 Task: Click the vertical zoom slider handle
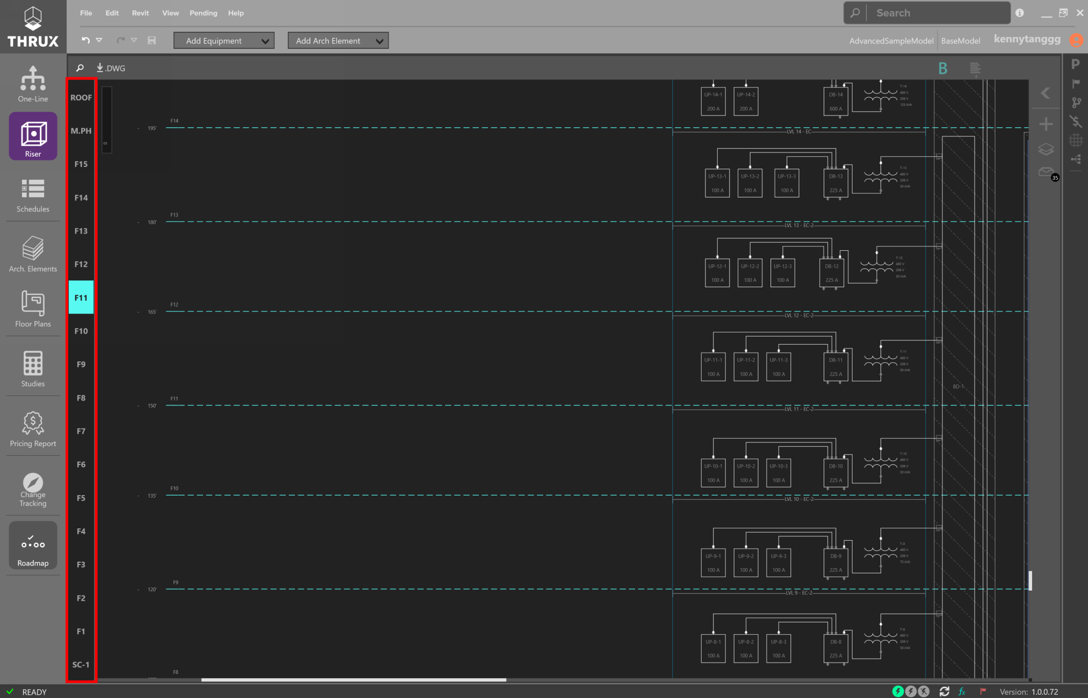105,143
